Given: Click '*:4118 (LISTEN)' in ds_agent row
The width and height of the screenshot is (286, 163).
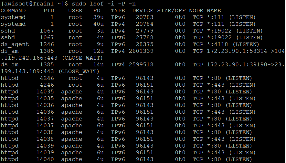Looking at the screenshot, I should coord(233,44).
